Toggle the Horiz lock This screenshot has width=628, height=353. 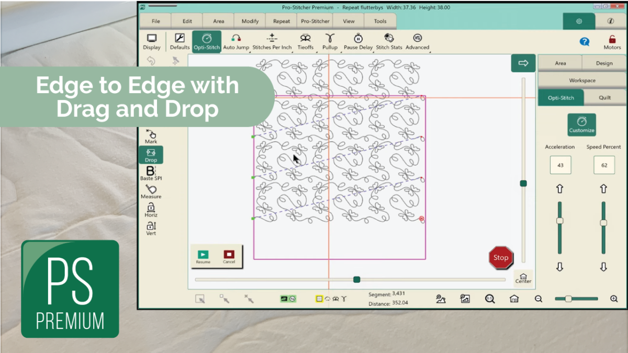tap(151, 210)
